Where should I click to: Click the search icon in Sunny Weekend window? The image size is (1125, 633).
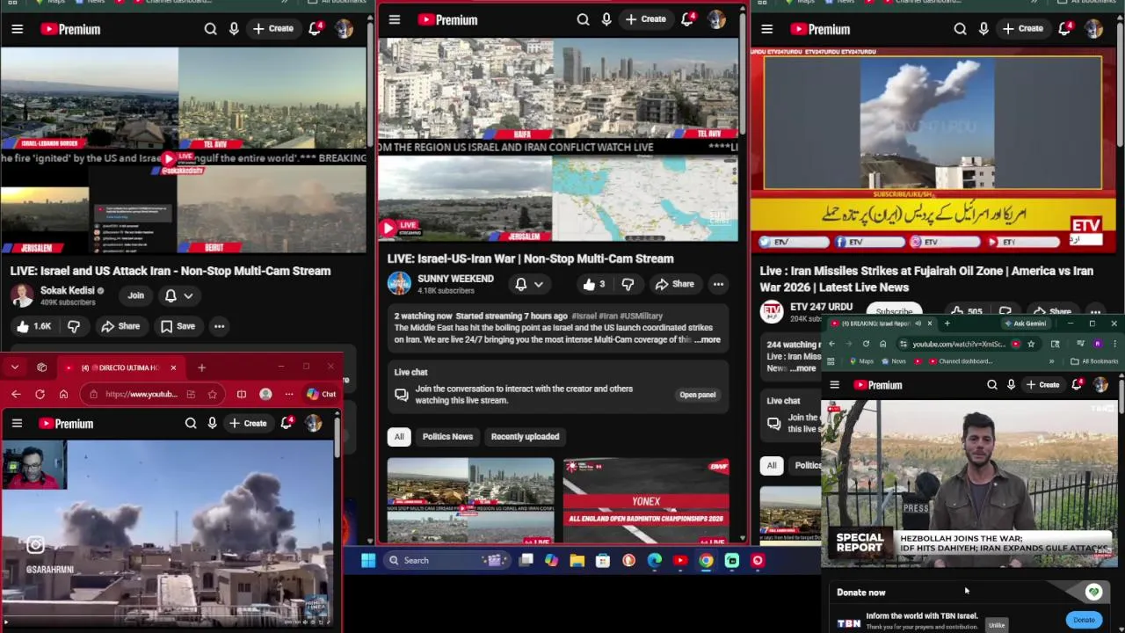pos(583,19)
